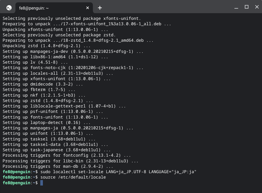Close the fe8@penguin tab
262x193 pixels.
(88, 8)
